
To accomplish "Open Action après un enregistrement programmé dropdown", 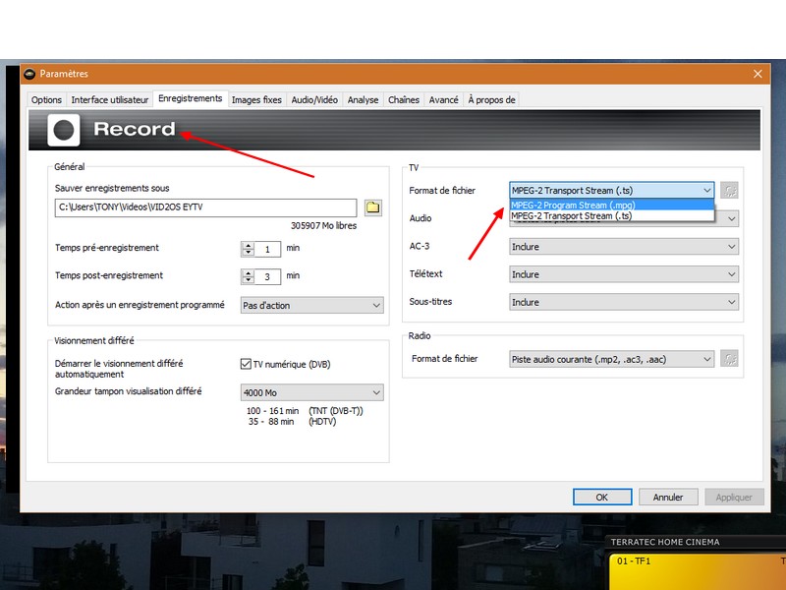I will tap(311, 305).
